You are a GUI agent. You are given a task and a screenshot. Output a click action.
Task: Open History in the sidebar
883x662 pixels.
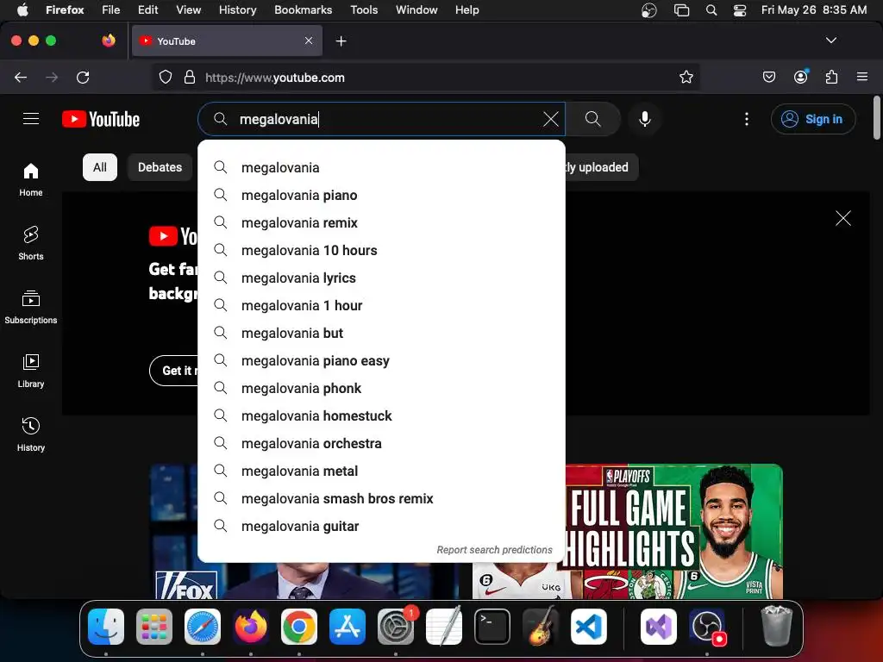pos(31,434)
